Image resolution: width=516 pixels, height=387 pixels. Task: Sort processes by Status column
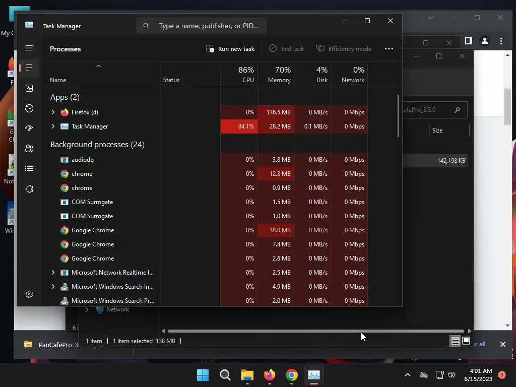pos(190,74)
